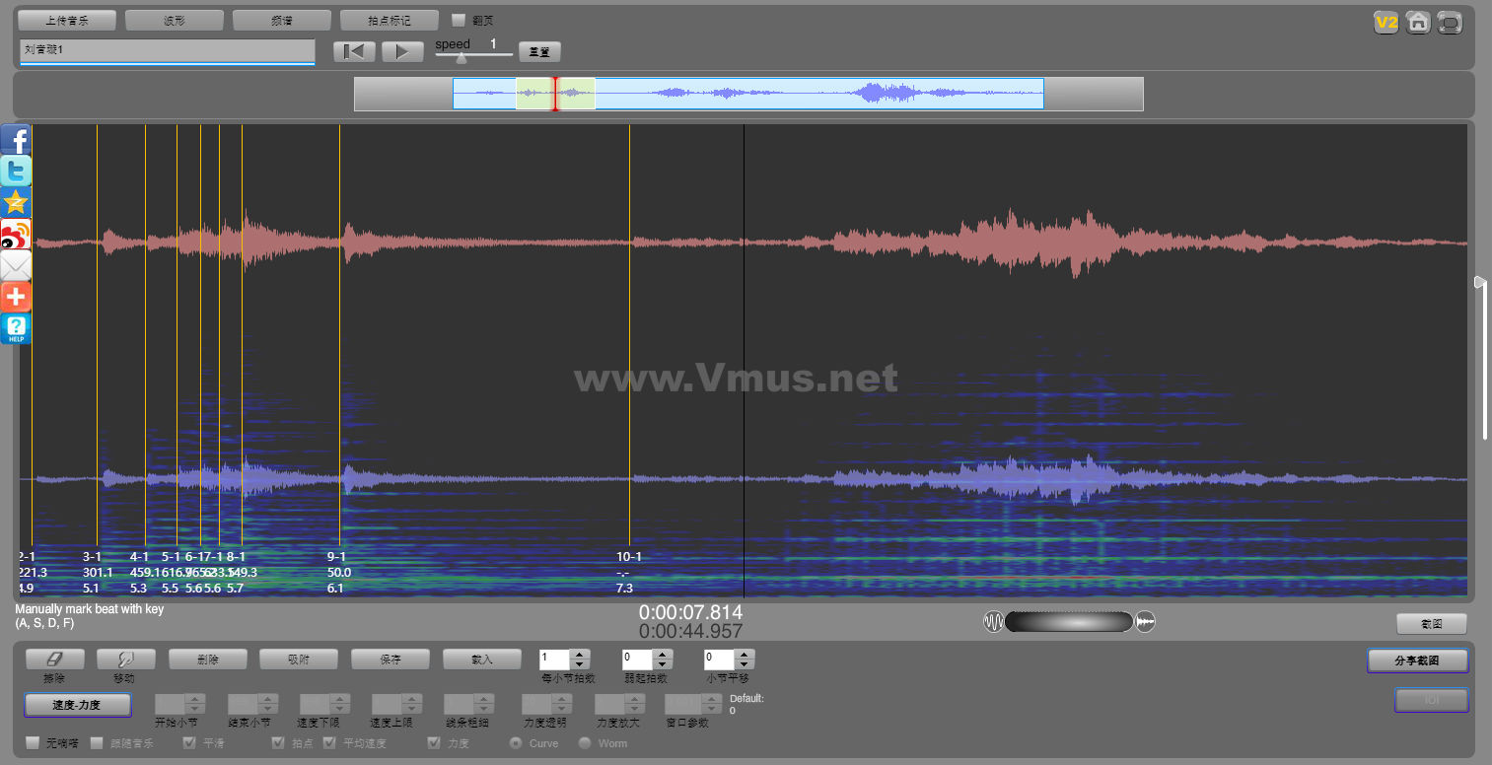Viewport: 1492px width, 765px height.
Task: Go to home via the house icon
Action: 1418,23
